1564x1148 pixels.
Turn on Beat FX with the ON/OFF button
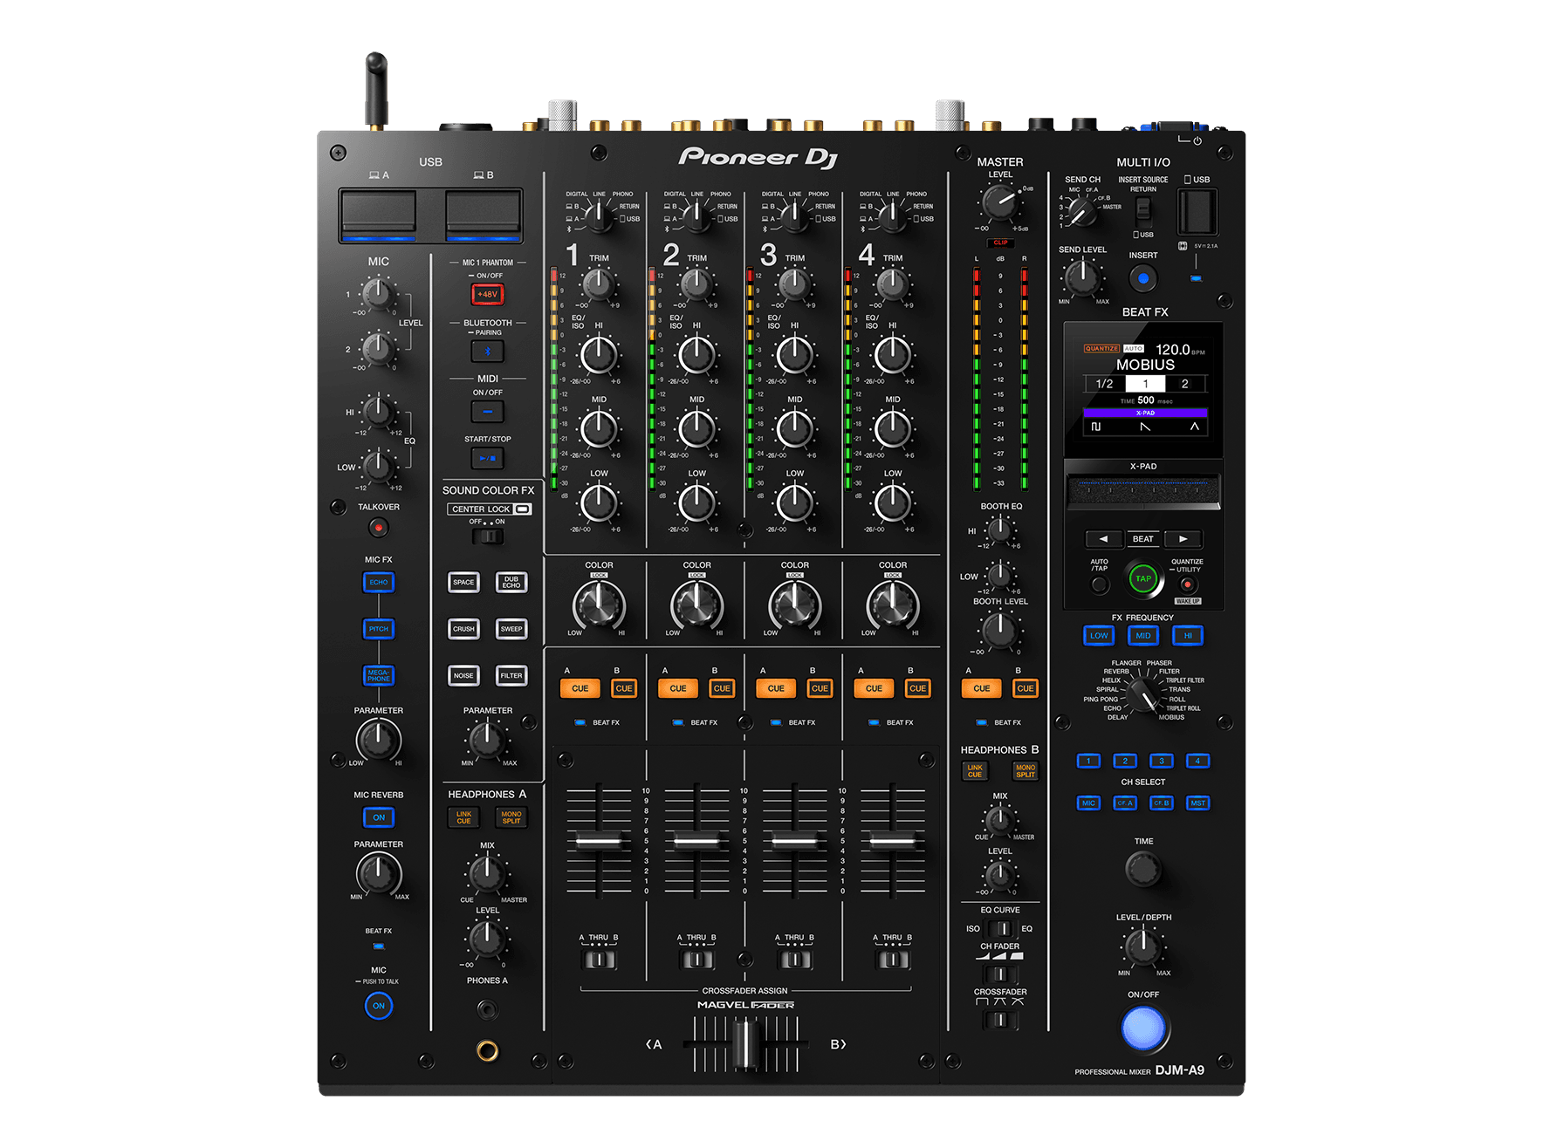tap(1143, 1029)
